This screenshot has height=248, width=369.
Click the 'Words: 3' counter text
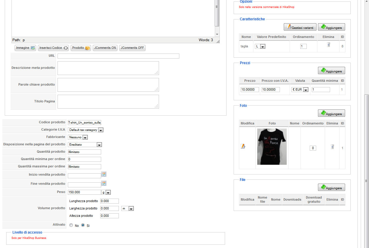(206, 40)
